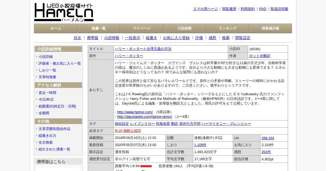The height and width of the screenshot is (171, 326).
Task: Click the red rating bar
Action: (x=146, y=166)
